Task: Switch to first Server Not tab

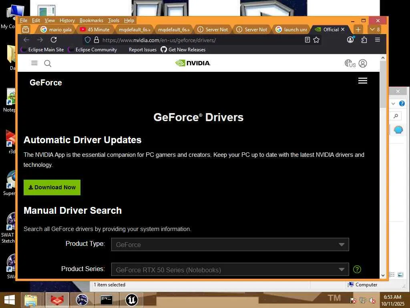Action: 213,30
